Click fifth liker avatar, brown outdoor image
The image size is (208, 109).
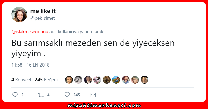click(107, 80)
